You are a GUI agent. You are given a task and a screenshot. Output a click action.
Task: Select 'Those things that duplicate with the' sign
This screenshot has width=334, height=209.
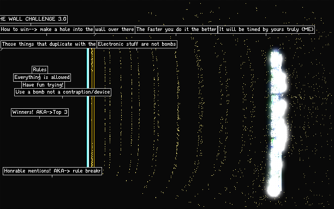49,44
